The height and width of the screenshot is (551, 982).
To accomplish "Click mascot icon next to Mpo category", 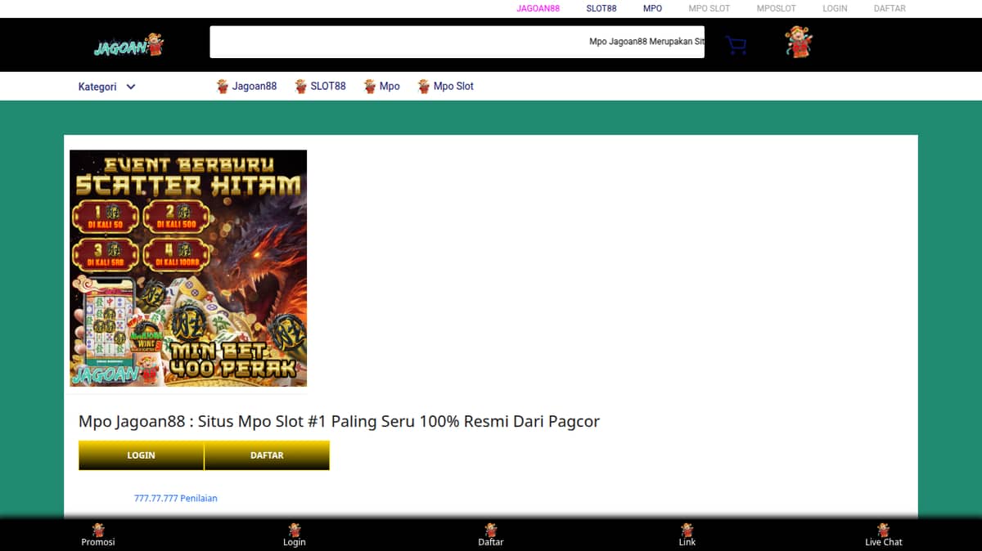I will [370, 86].
